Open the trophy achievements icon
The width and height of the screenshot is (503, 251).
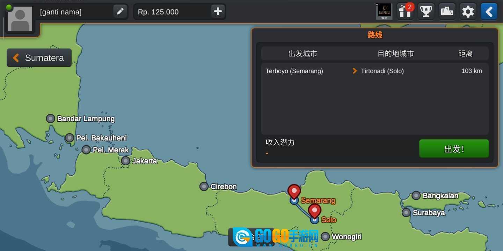426,12
